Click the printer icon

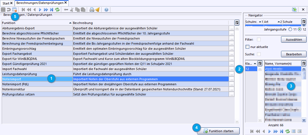tap(92, 10)
